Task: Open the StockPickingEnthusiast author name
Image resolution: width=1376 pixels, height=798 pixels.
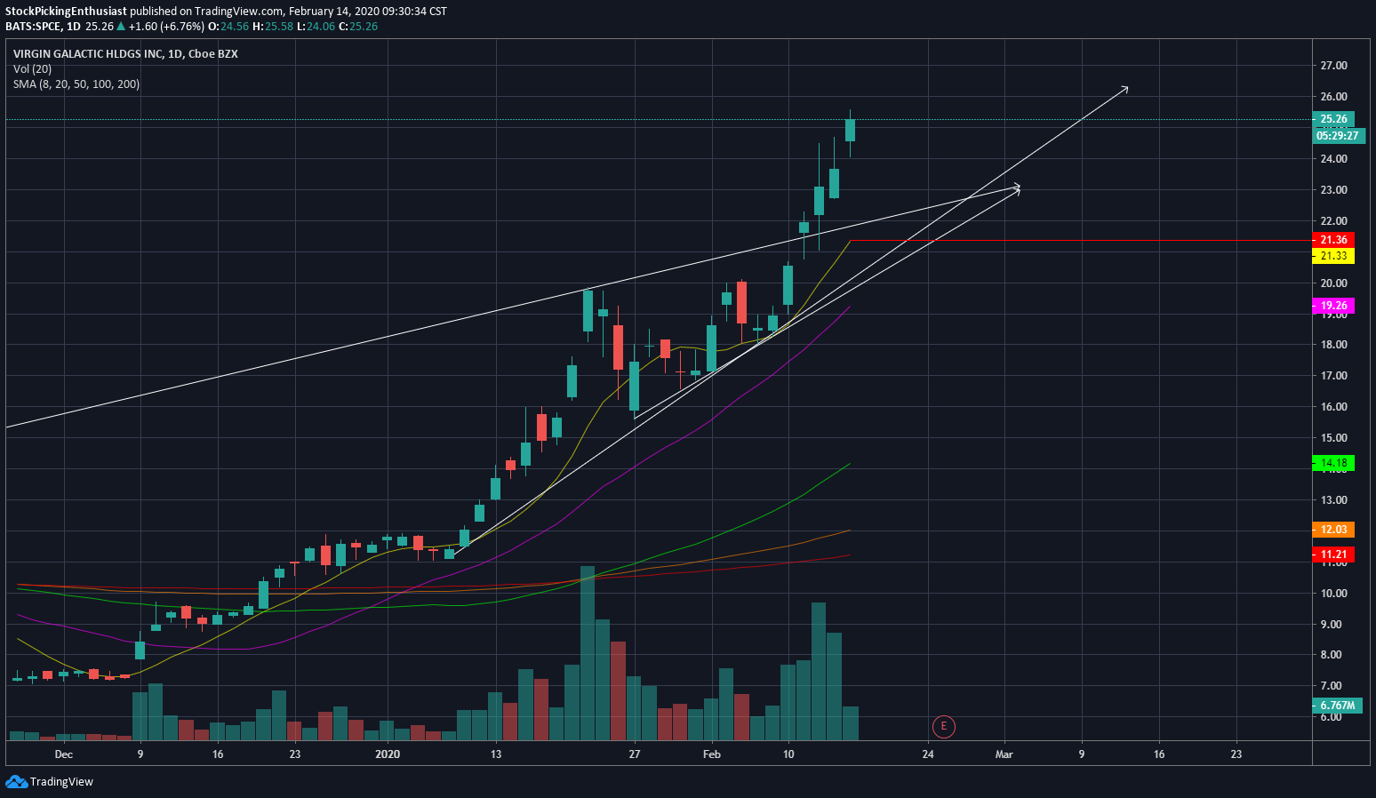Action: coord(66,12)
